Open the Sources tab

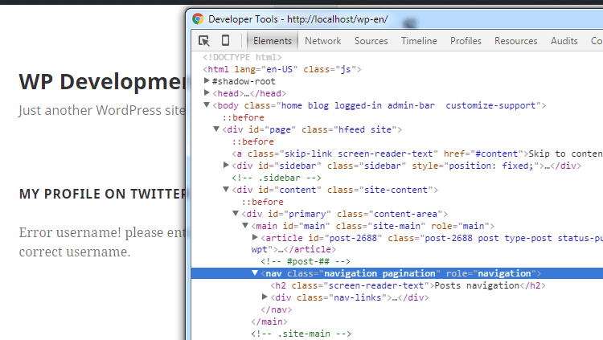pyautogui.click(x=371, y=41)
